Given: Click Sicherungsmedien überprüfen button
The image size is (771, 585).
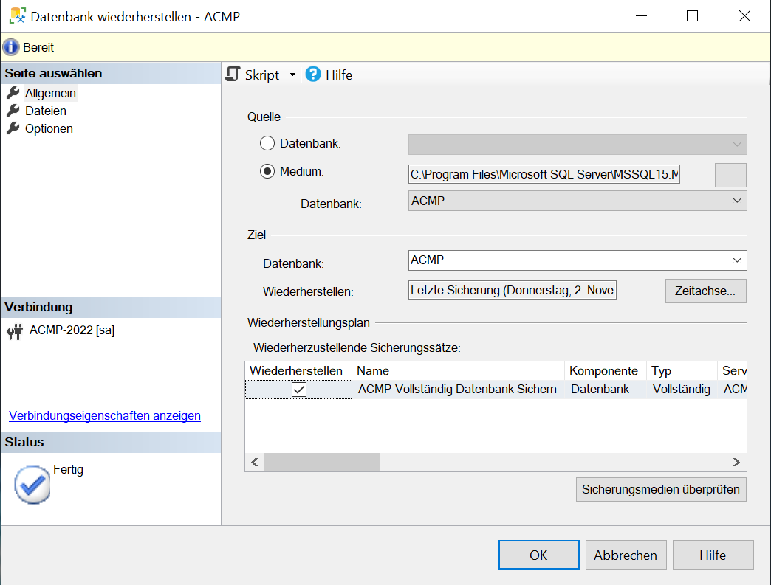Looking at the screenshot, I should pyautogui.click(x=661, y=489).
